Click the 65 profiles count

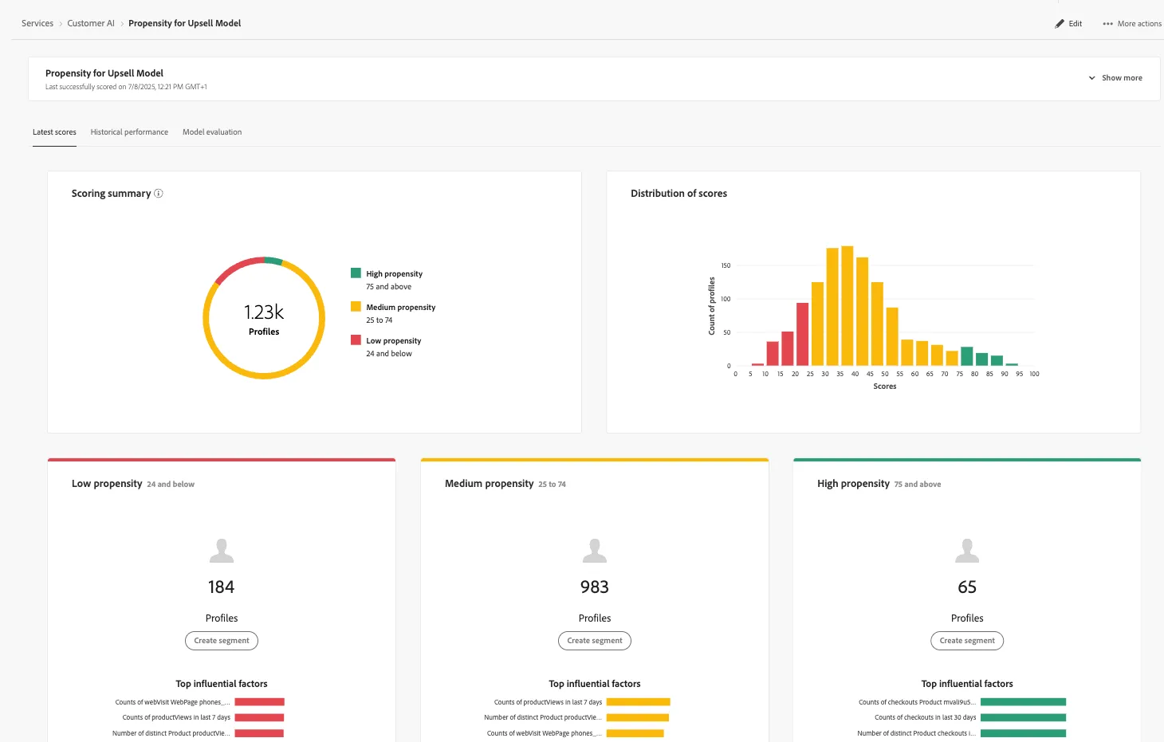tap(967, 587)
